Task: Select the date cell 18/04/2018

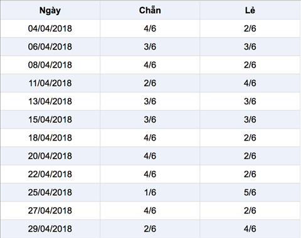Action: [50, 138]
